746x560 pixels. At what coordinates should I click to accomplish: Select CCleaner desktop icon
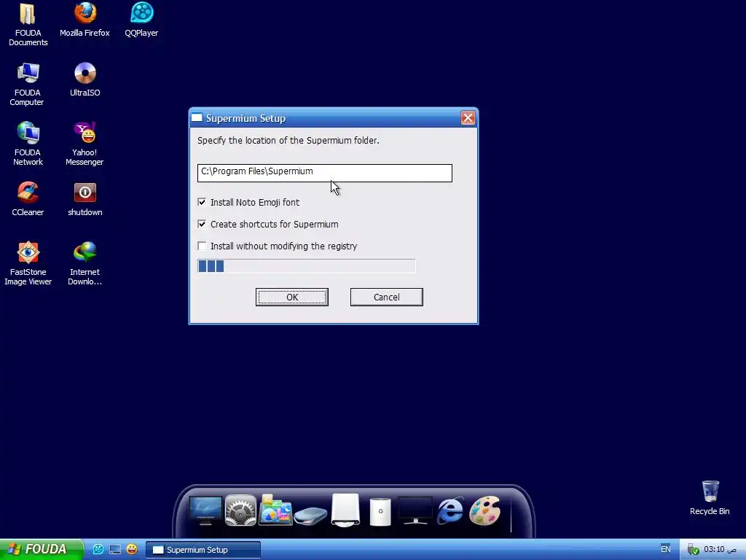pos(28,199)
